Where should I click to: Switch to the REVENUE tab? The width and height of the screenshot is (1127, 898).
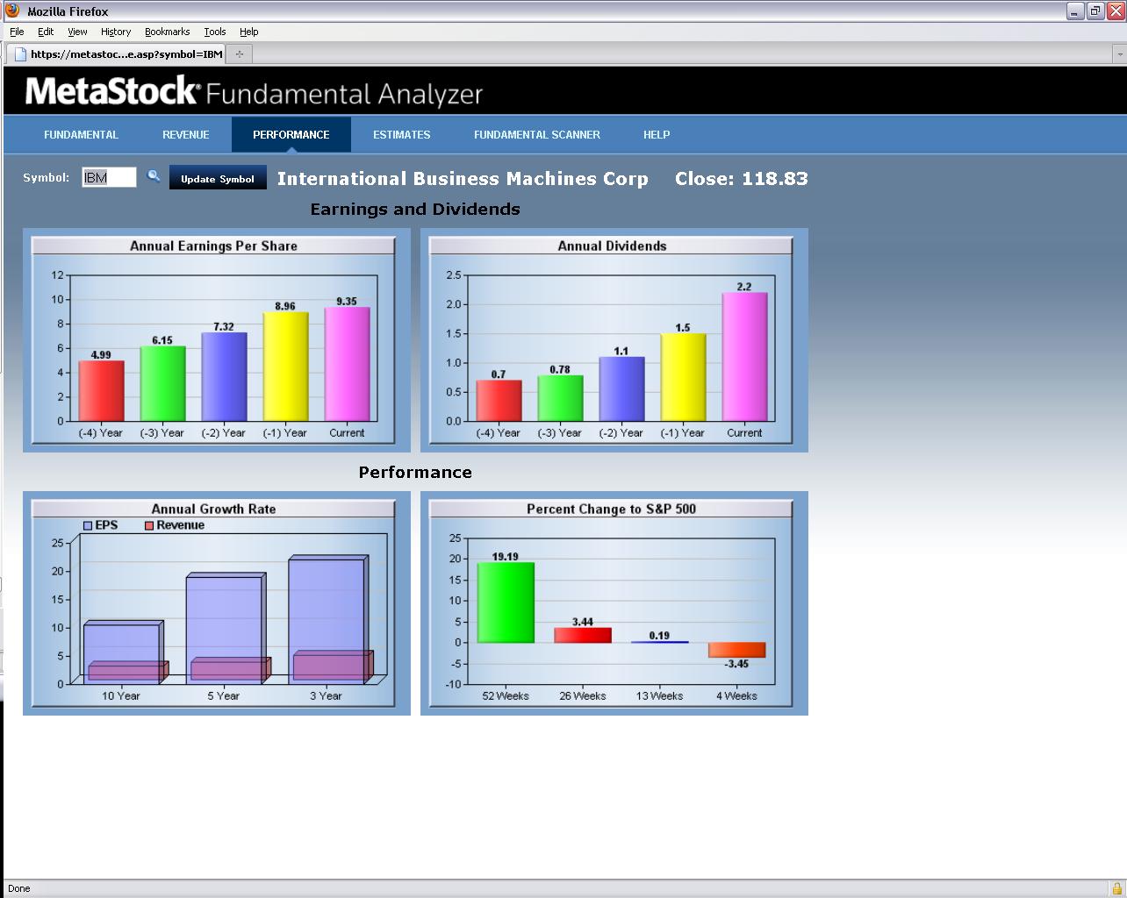185,134
